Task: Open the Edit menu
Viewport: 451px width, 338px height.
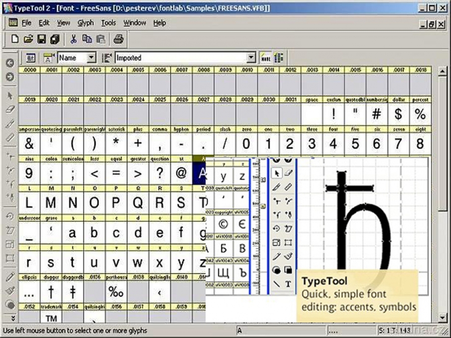Action: (x=44, y=23)
